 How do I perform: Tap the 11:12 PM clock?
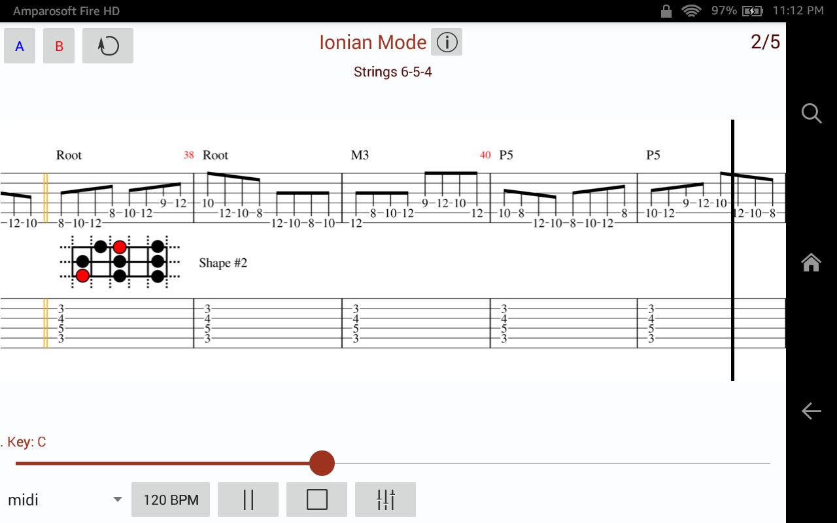(798, 10)
